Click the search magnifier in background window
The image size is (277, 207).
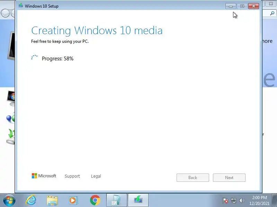click(272, 13)
